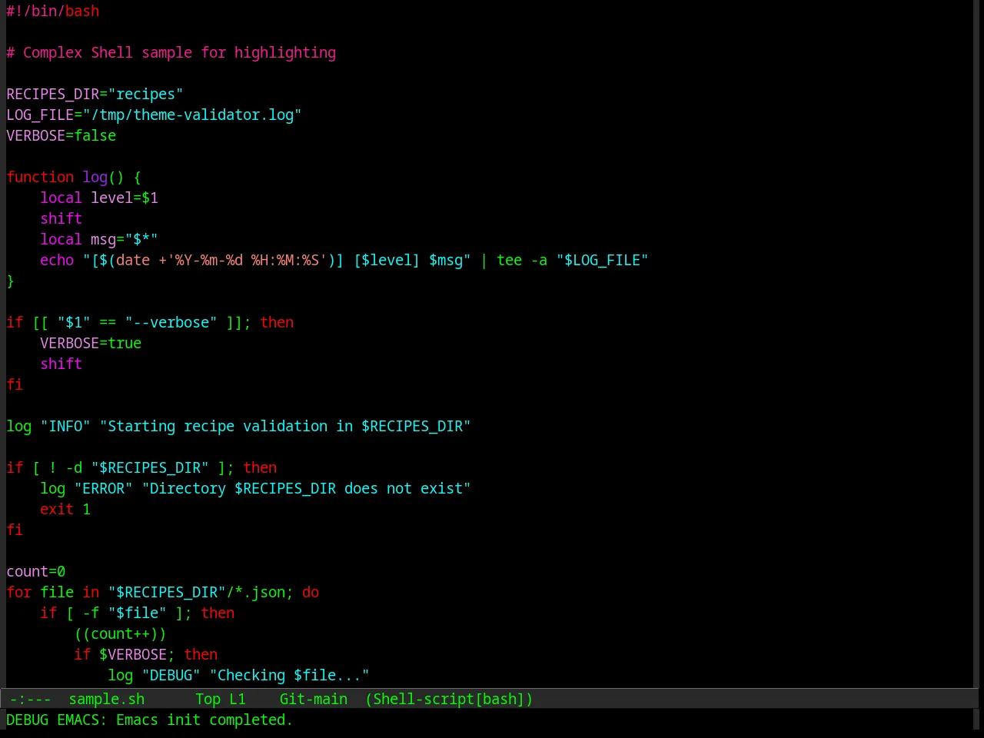984x738 pixels.
Task: Click the ((count++)) expression
Action: (120, 633)
